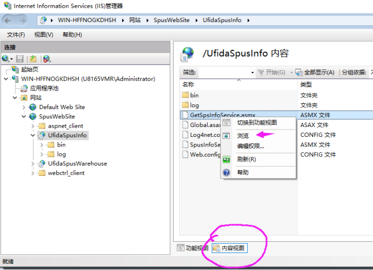The width and height of the screenshot is (373, 270).
Task: Click the log folder icon in content list
Action: [185, 105]
